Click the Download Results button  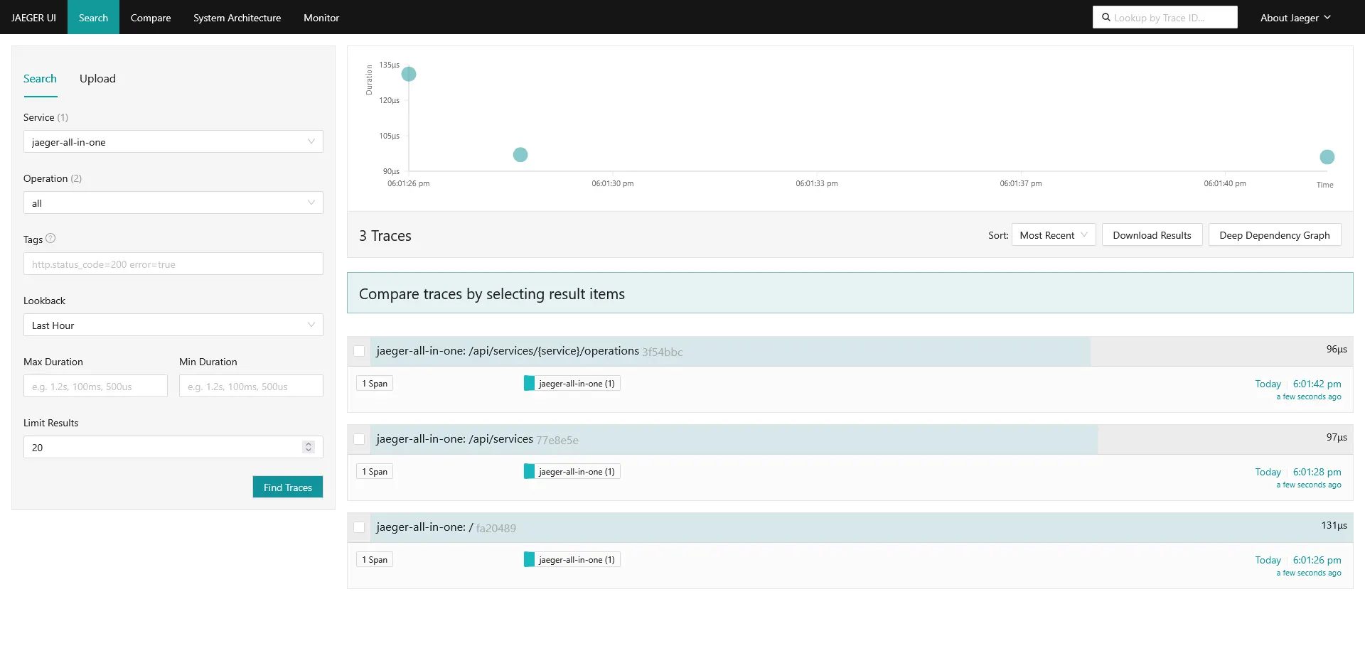1151,235
